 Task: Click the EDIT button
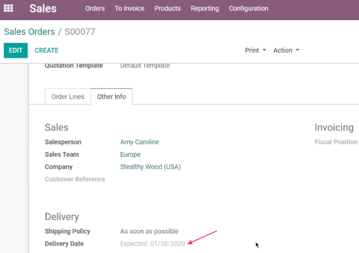point(16,51)
